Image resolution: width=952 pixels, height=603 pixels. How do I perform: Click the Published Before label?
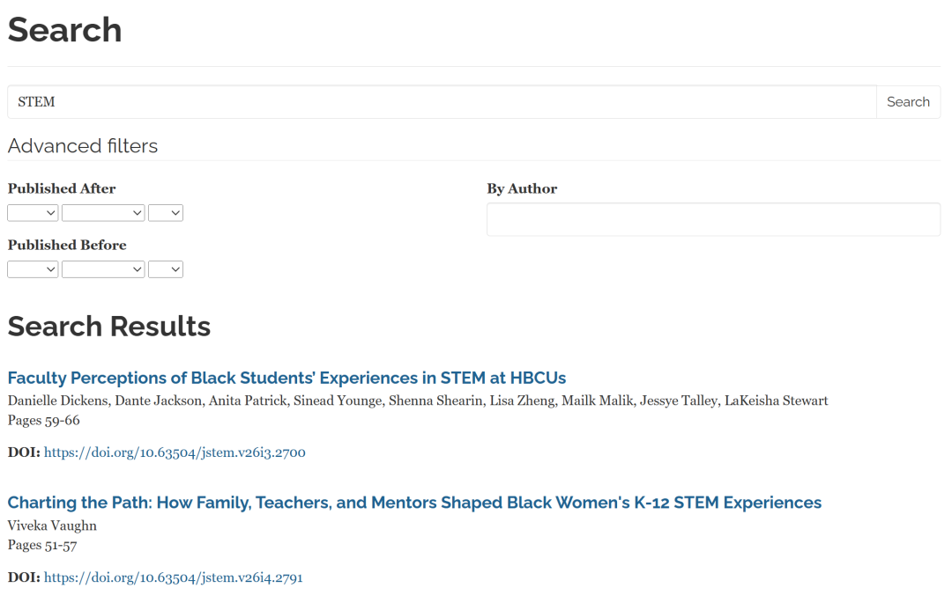click(67, 245)
